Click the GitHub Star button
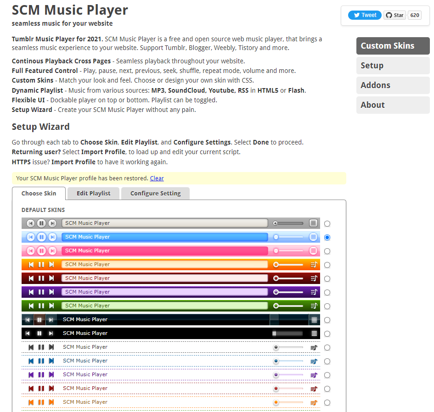This screenshot has height=412, width=434. 395,15
